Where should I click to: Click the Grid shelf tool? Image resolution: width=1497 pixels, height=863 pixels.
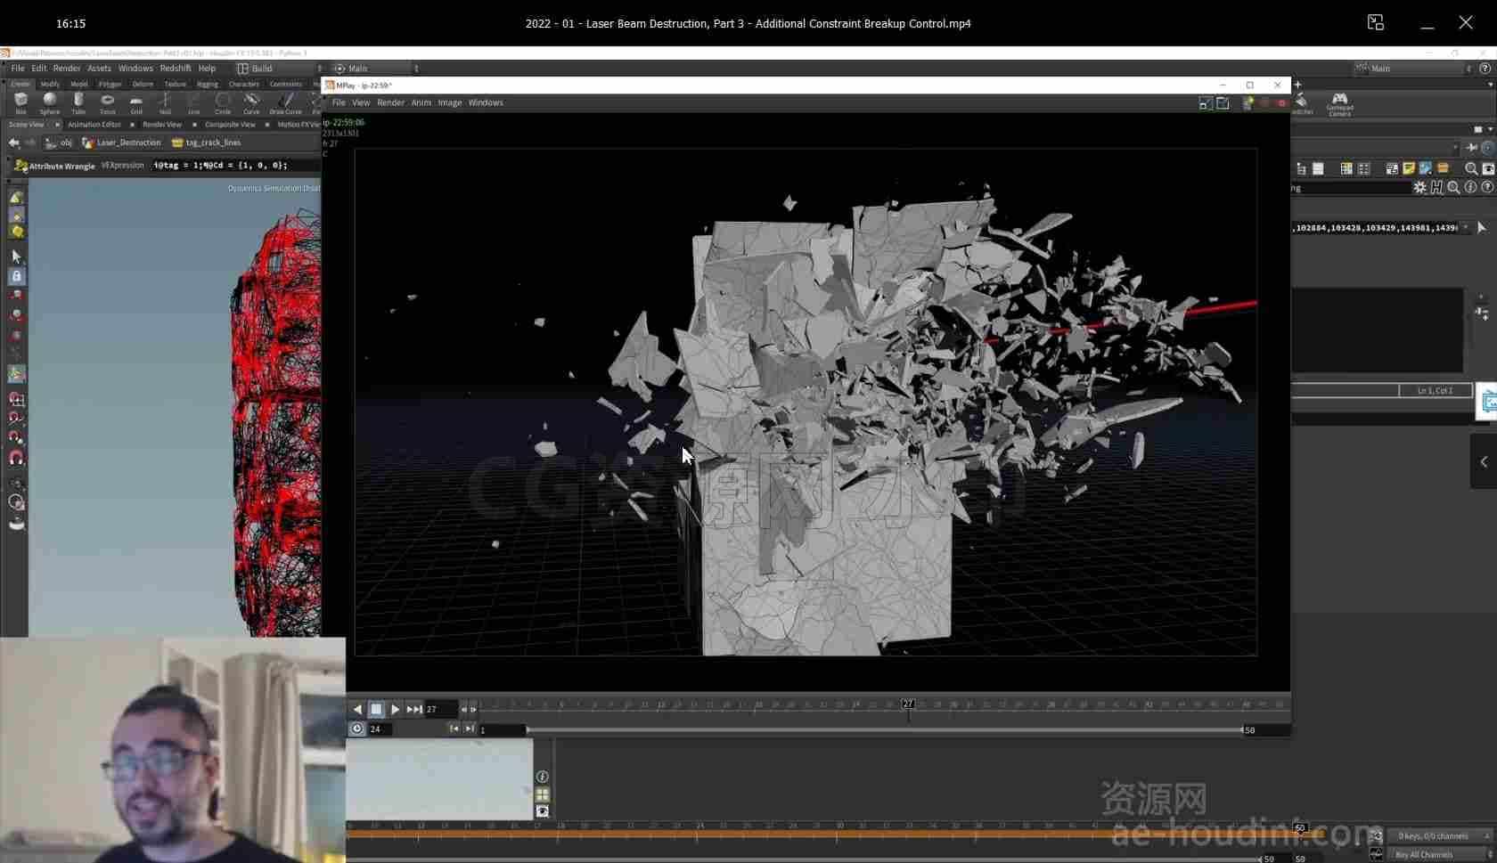click(x=136, y=102)
